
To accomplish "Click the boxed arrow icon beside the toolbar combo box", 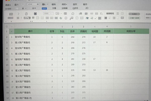I will [57, 14].
